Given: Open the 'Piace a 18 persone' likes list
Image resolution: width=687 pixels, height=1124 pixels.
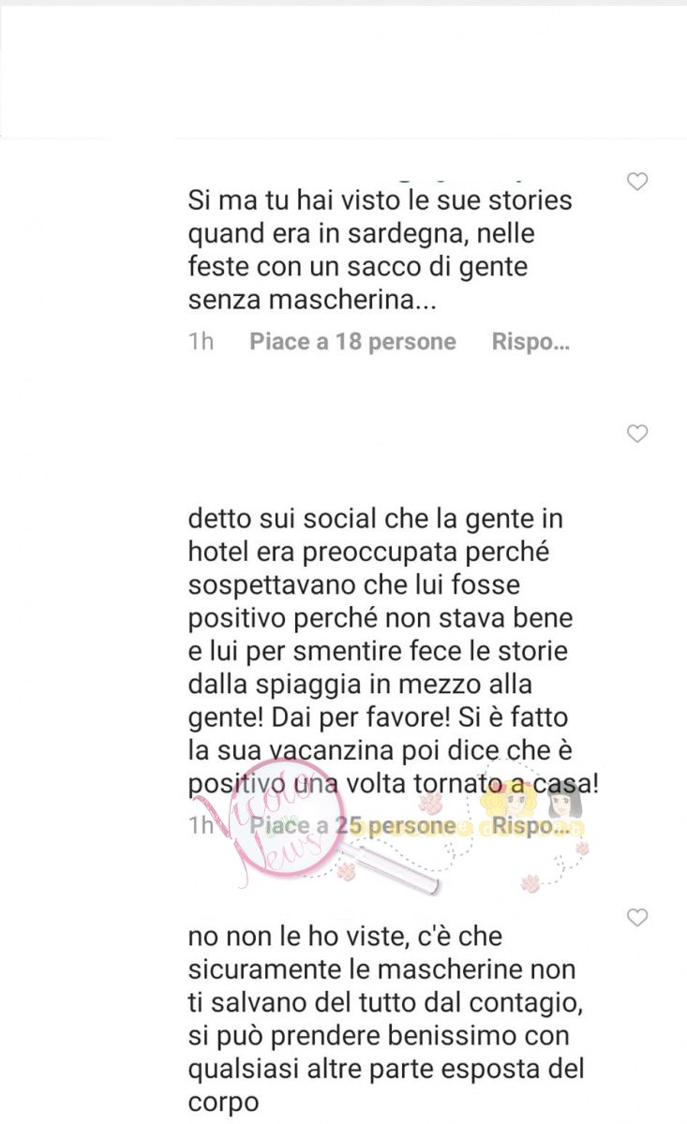Looking at the screenshot, I should [x=352, y=342].
